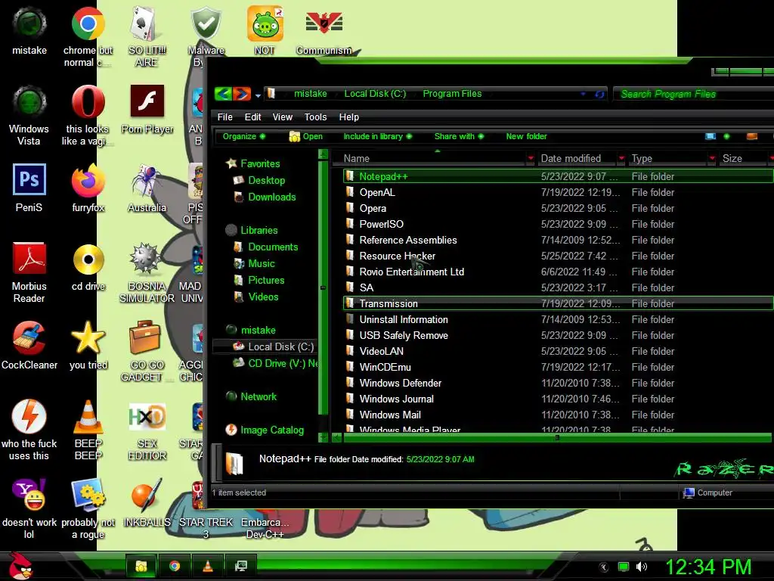Click the Refresh icon in address bar
The image size is (774, 581).
coord(599,94)
